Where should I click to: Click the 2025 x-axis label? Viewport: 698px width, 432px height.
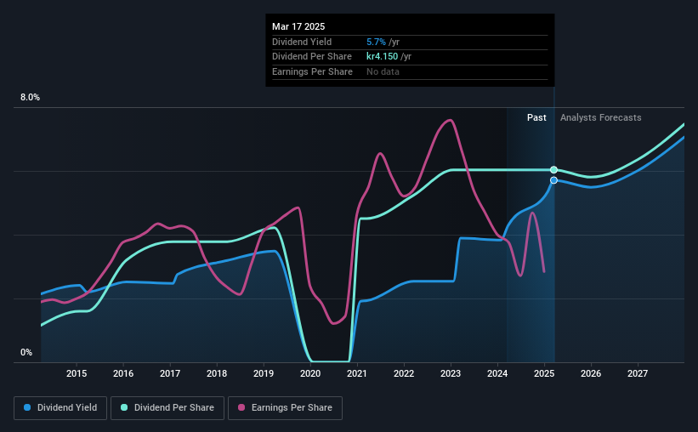(544, 373)
